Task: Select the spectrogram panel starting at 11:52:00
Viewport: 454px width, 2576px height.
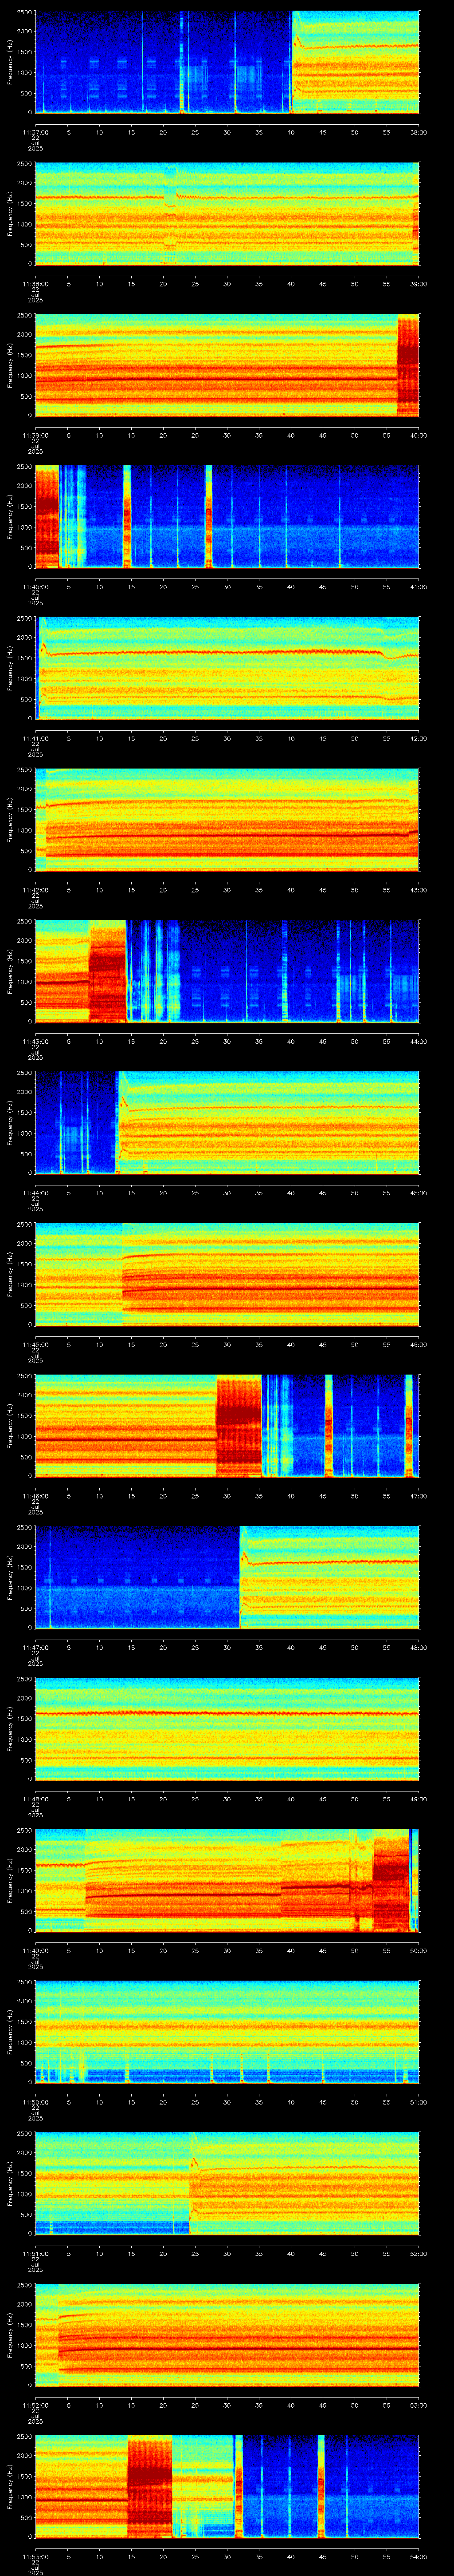Action: tap(227, 2335)
